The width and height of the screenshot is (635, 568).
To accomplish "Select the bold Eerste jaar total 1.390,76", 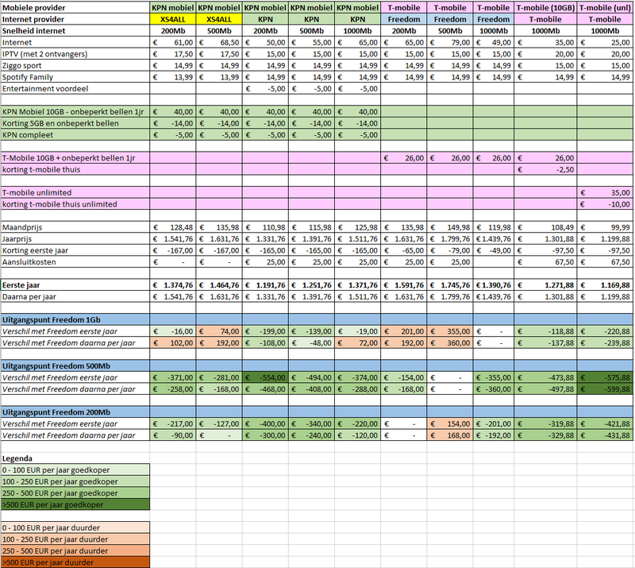I will pos(493,285).
